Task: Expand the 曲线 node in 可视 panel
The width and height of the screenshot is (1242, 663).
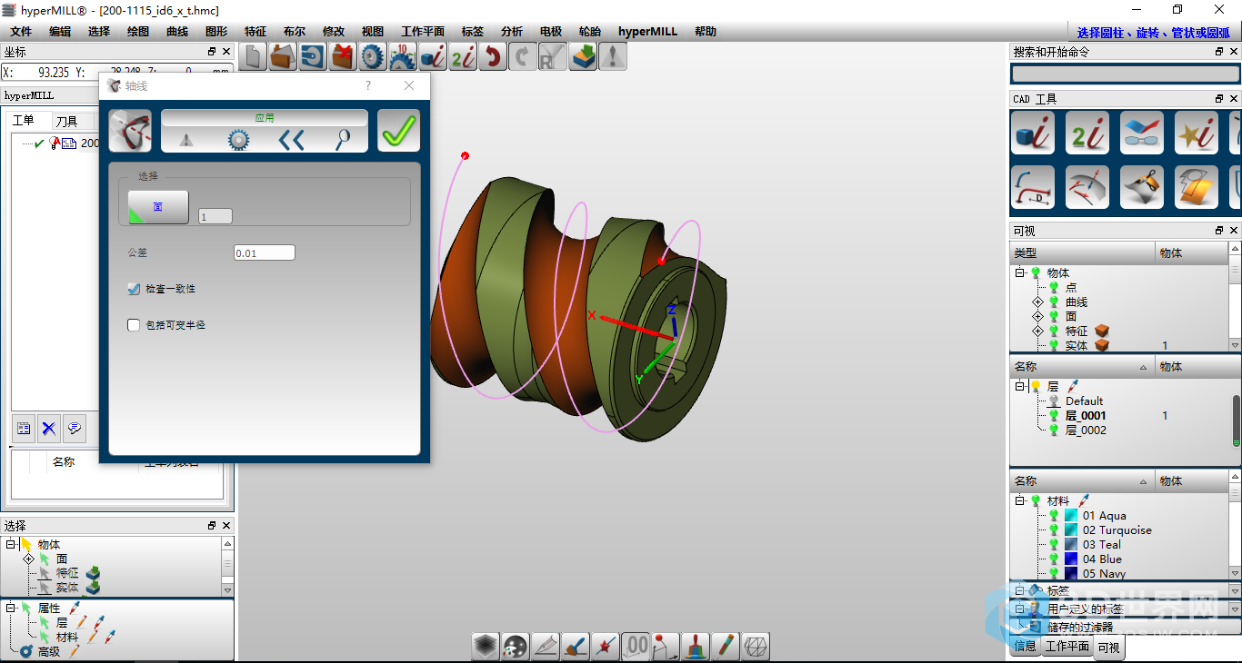Action: point(1037,302)
